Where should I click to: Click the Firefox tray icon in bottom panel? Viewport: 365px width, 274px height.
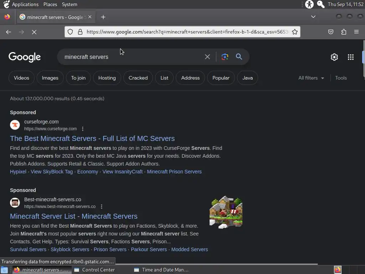click(338, 270)
